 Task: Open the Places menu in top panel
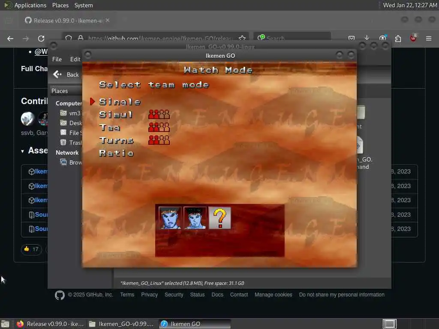pyautogui.click(x=60, y=5)
